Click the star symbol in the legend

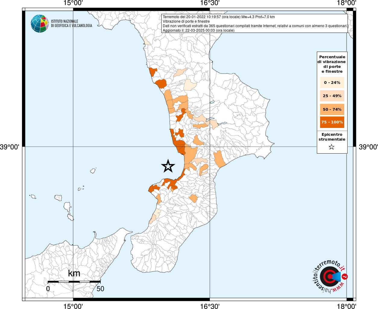click(x=332, y=147)
